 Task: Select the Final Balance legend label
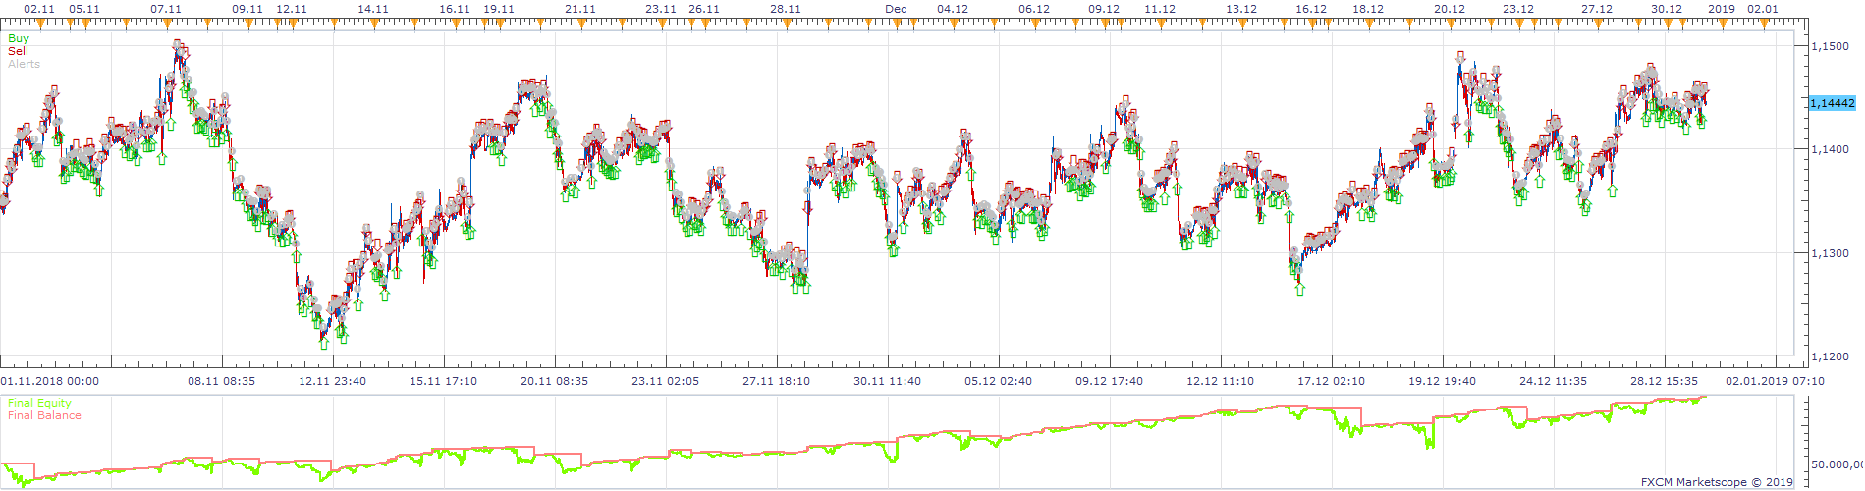44,415
